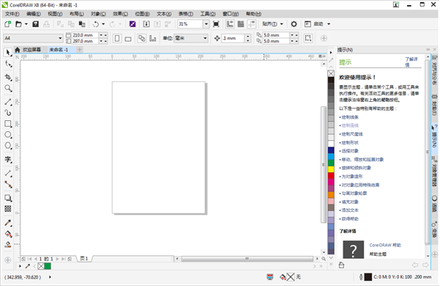Set page orientation to Landscape
The image size is (440, 286).
(128, 38)
